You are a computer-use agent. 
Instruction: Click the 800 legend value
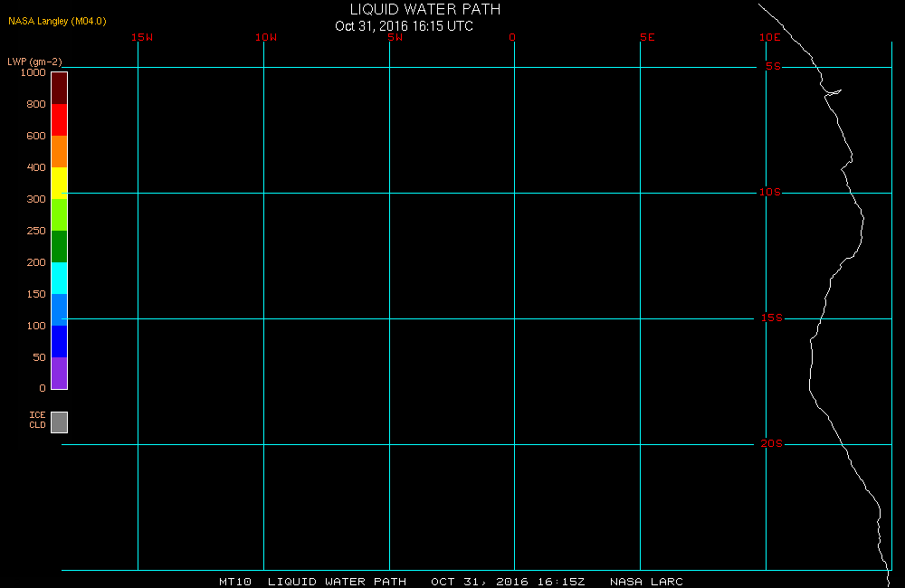click(36, 104)
